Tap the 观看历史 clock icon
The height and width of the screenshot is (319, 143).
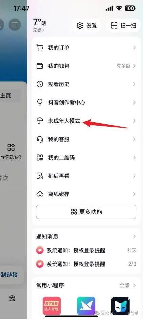tap(40, 84)
